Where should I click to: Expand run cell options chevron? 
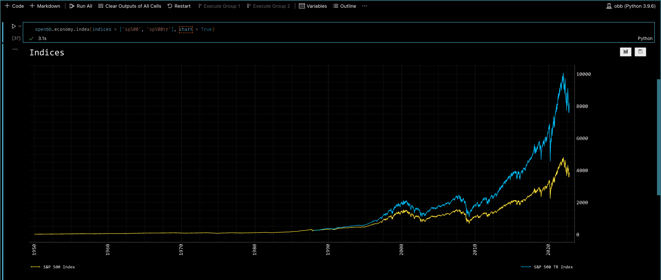point(20,26)
